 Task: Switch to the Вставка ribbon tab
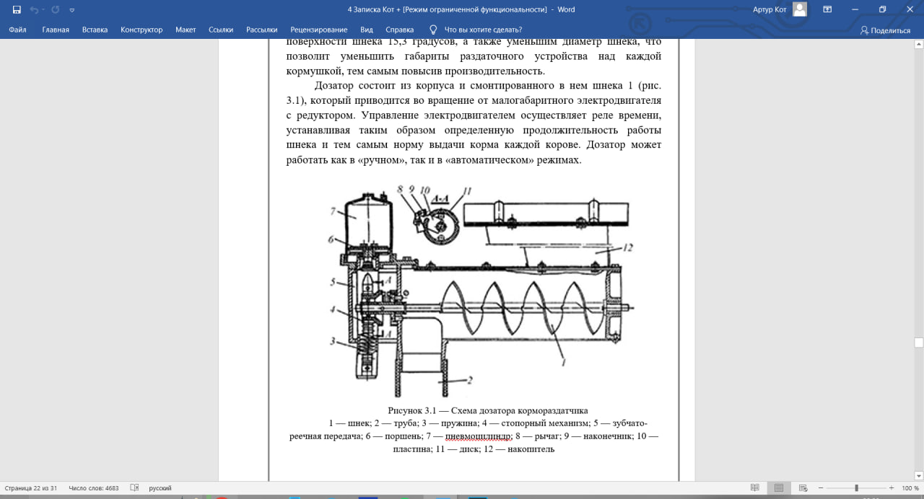click(x=95, y=30)
